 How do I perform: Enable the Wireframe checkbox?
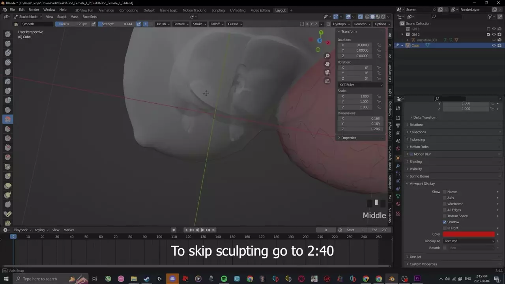445,204
